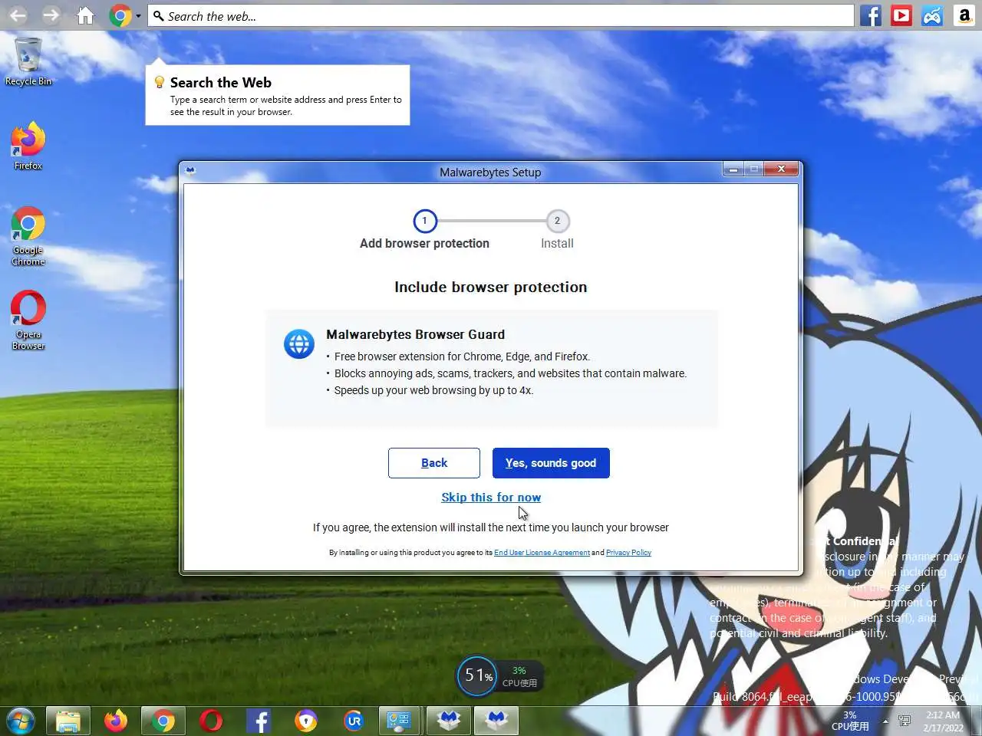Click the Back button in Malwarebytes Setup
The height and width of the screenshot is (736, 982).
(434, 463)
